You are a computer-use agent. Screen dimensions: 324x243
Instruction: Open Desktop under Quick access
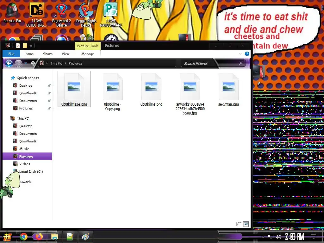(26, 85)
